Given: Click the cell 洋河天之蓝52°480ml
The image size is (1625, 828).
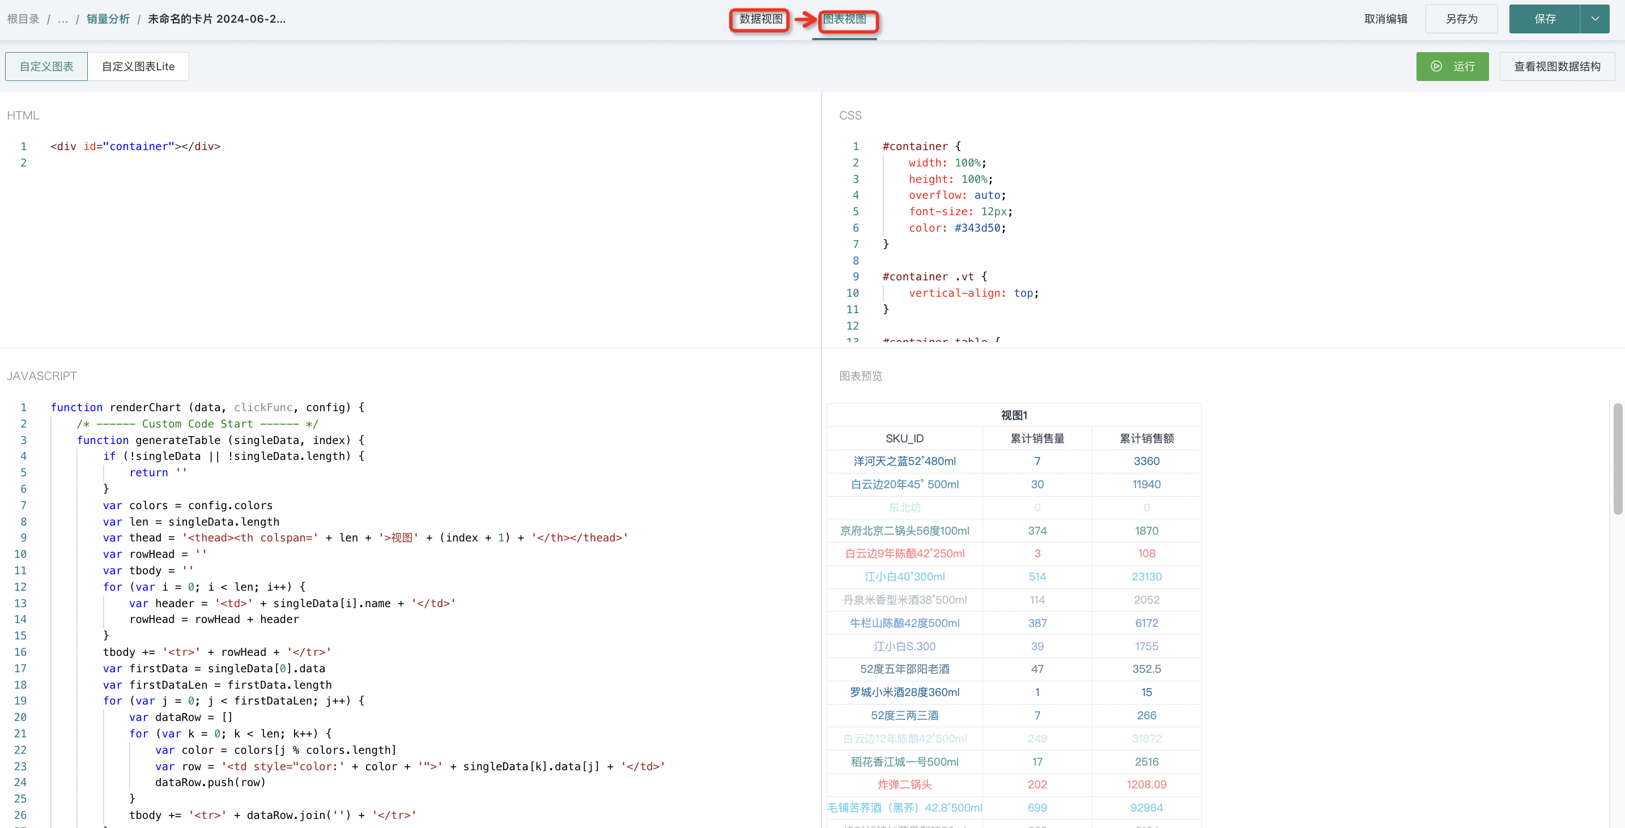Looking at the screenshot, I should pos(904,461).
